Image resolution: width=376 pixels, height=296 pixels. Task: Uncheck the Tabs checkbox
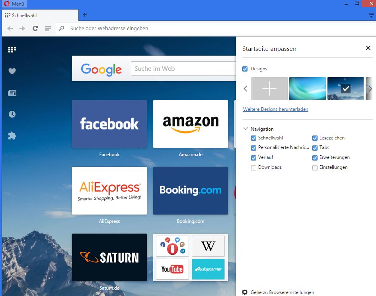pyautogui.click(x=315, y=148)
